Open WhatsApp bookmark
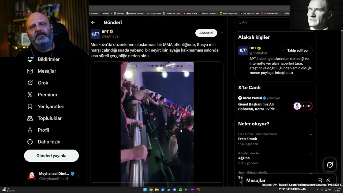The image size is (343, 193). tap(119, 13)
